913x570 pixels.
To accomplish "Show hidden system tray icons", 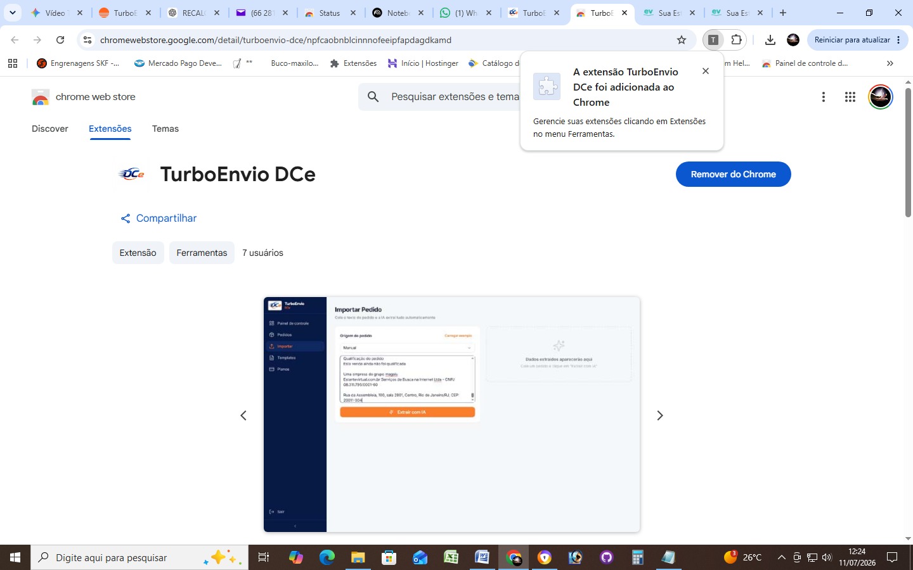I will pyautogui.click(x=781, y=557).
